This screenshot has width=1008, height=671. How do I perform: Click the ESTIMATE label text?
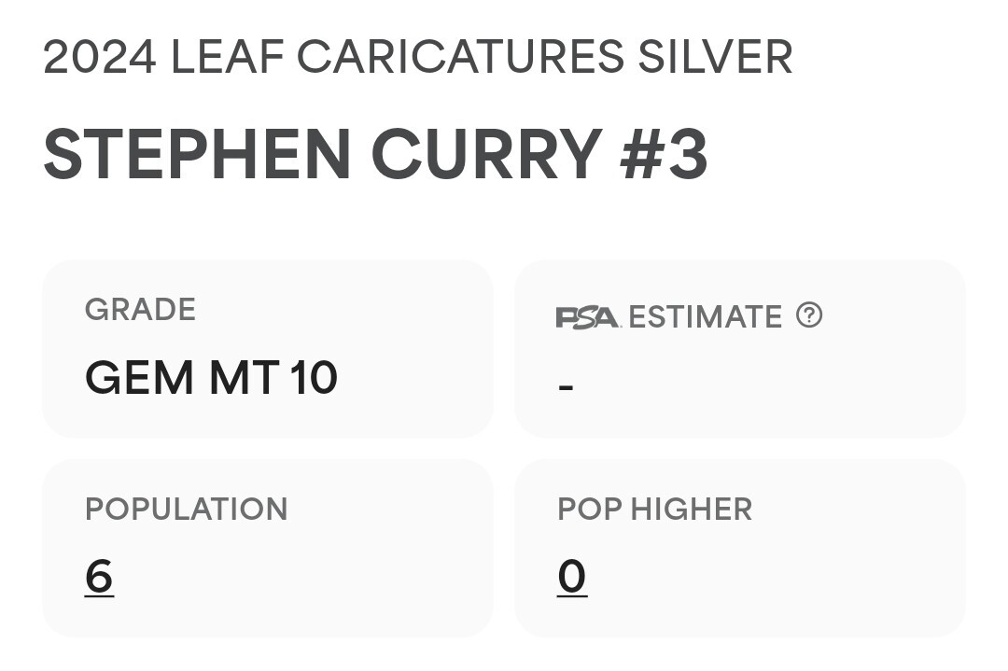coord(706,317)
